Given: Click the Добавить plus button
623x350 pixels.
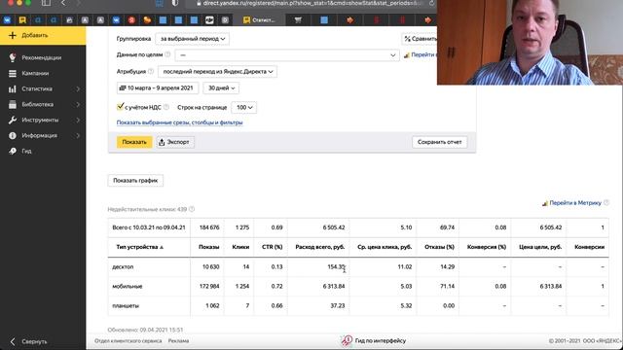Looking at the screenshot, I should pos(43,35).
